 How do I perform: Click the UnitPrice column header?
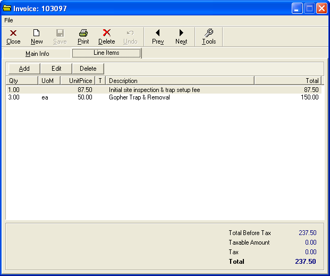78,80
